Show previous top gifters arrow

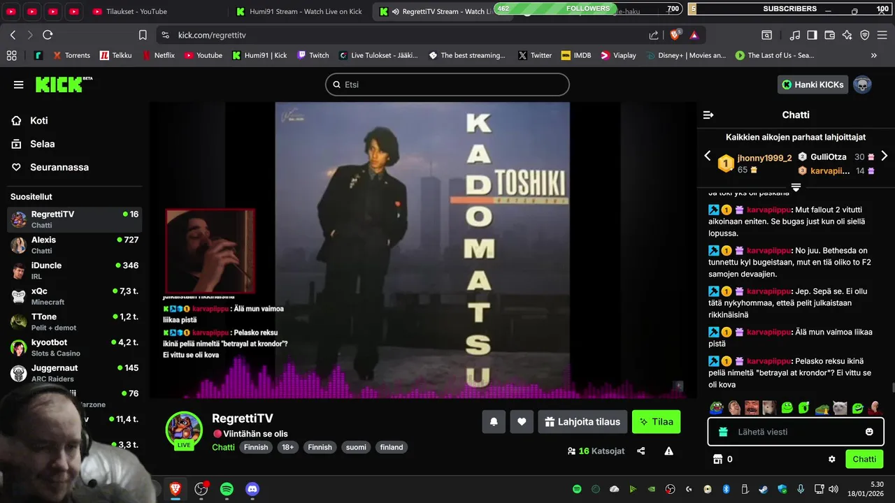click(707, 156)
